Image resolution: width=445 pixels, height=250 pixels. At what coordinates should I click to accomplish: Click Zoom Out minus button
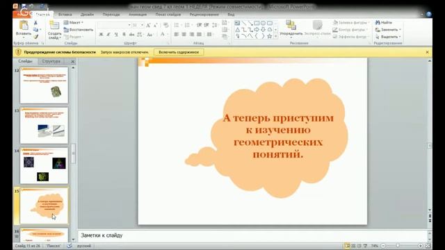point(383,246)
